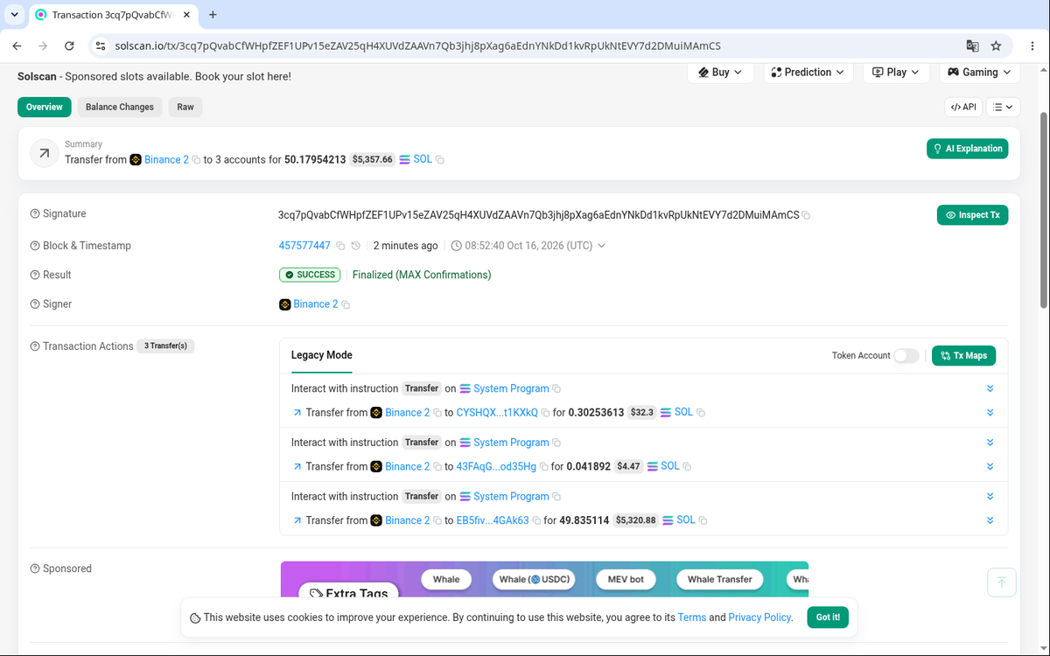Switch to the Balance Changes tab
This screenshot has height=656, width=1050.
[120, 107]
